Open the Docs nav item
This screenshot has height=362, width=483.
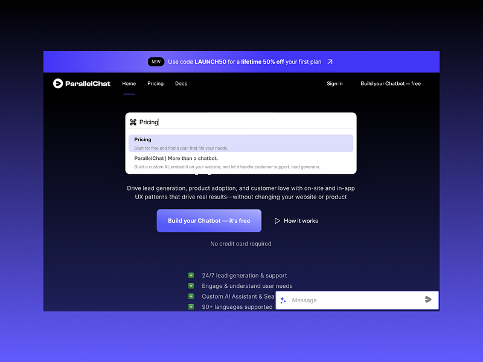click(181, 83)
